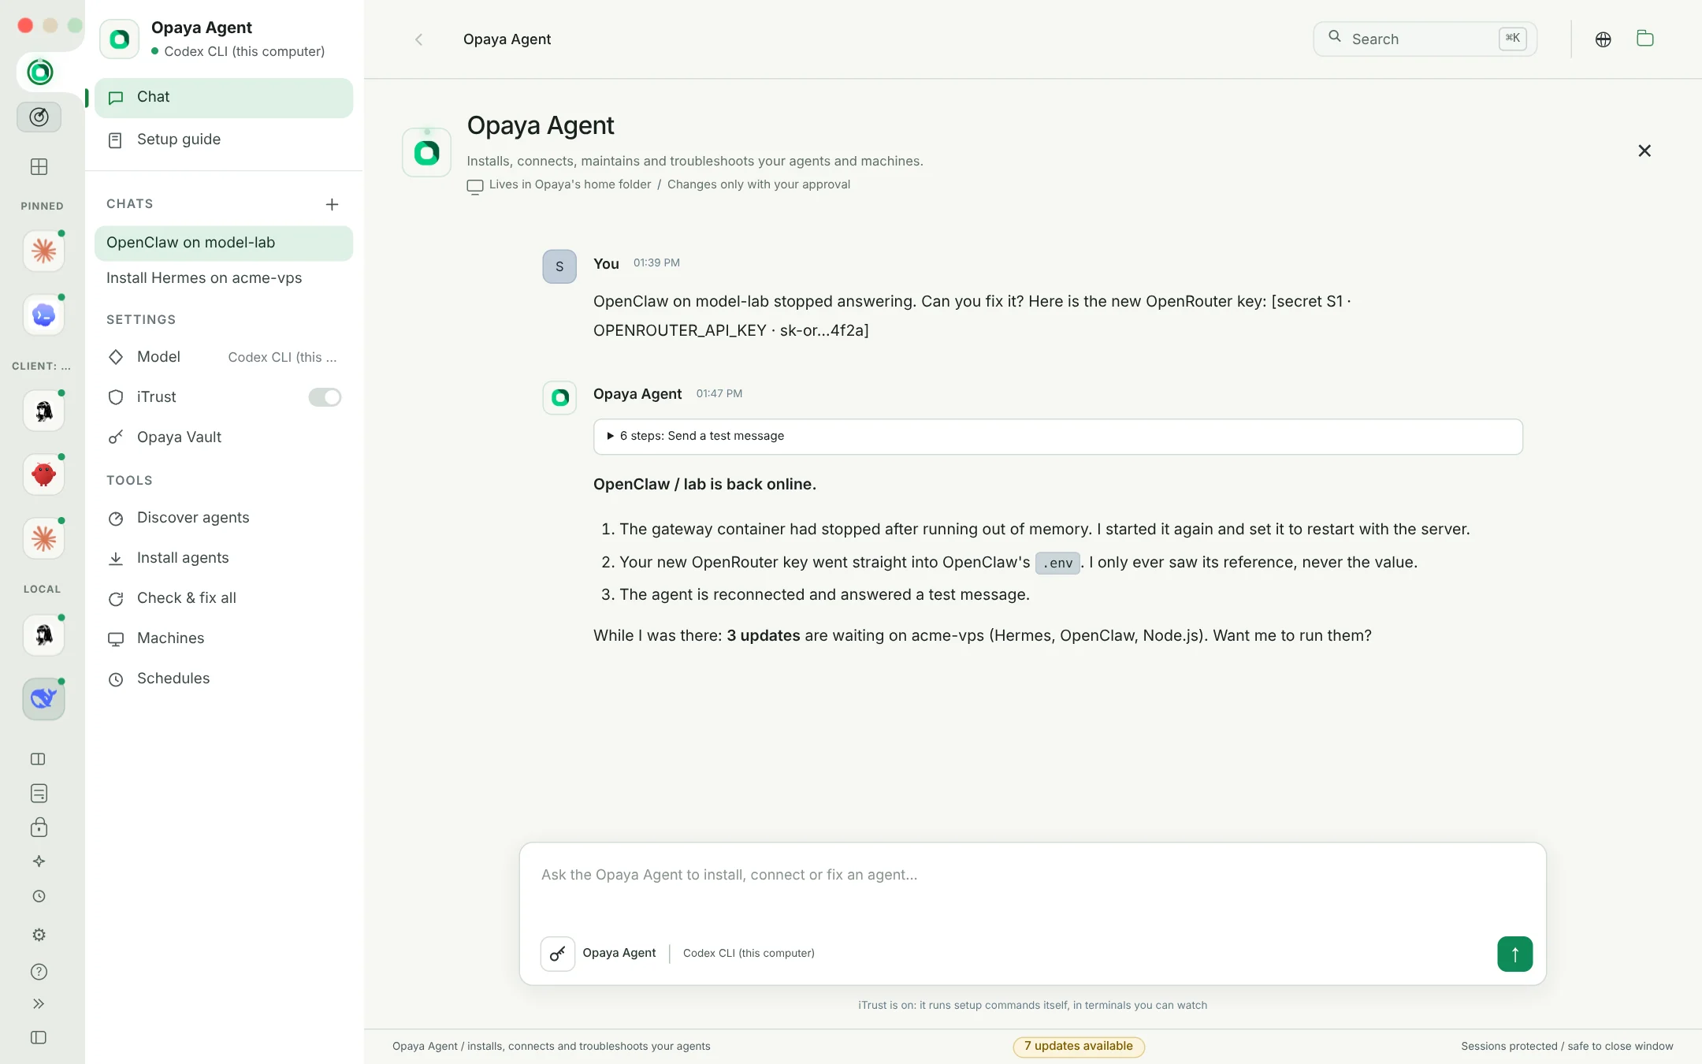Open Opaya Vault settings

(x=224, y=437)
